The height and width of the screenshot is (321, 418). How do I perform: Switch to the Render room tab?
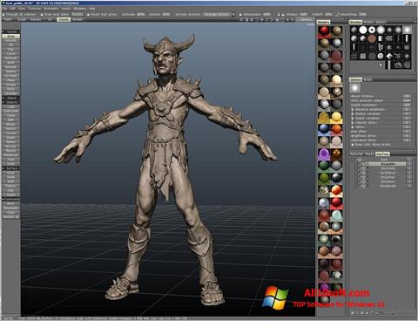point(78,19)
